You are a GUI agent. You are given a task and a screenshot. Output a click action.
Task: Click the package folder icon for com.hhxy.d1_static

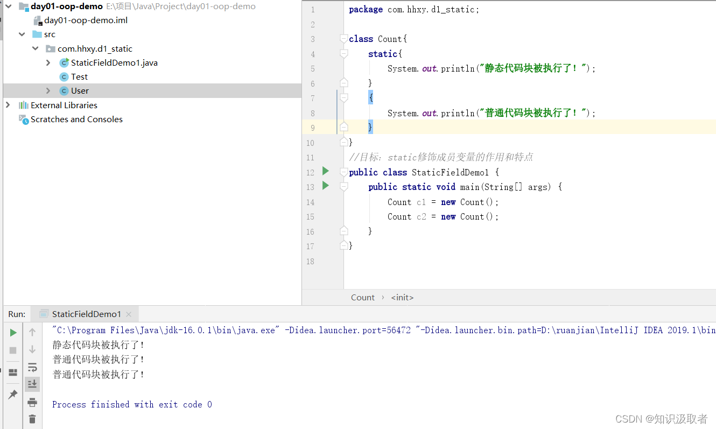(51, 48)
